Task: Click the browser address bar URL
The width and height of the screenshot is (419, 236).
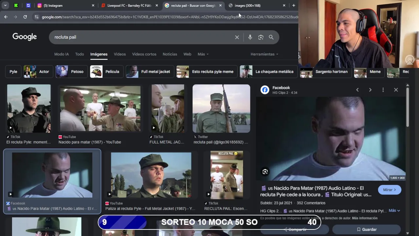Action: coord(170,17)
